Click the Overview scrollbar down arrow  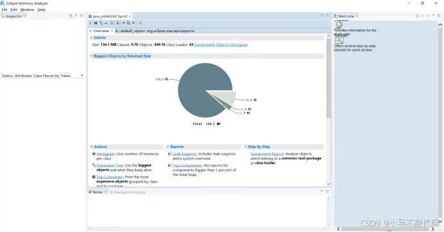pyautogui.click(x=328, y=184)
